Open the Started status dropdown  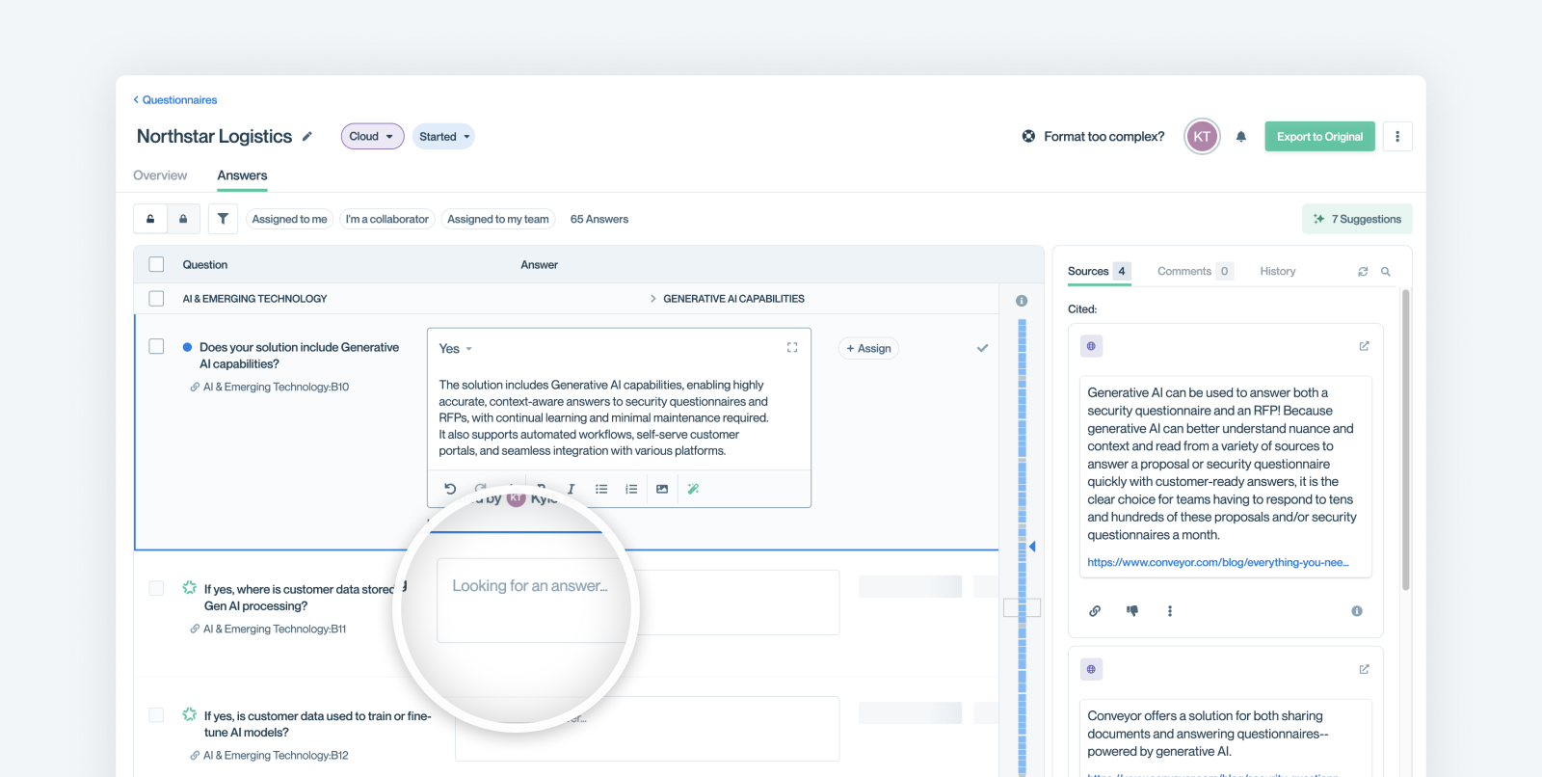[443, 137]
